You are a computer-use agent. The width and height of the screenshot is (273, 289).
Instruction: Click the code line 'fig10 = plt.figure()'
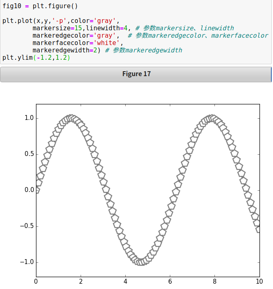click(x=40, y=6)
